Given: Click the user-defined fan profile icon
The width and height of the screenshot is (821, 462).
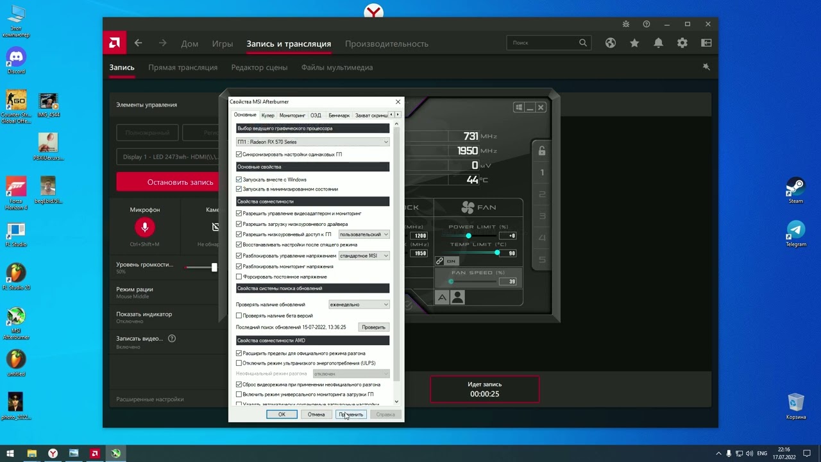Looking at the screenshot, I should tap(457, 298).
